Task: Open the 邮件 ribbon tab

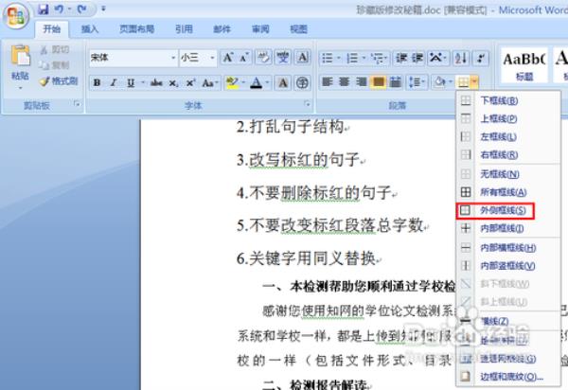Action: click(x=222, y=29)
